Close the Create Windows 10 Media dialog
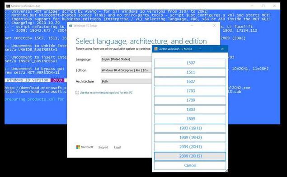This screenshot has height=177, width=287. [222, 49]
